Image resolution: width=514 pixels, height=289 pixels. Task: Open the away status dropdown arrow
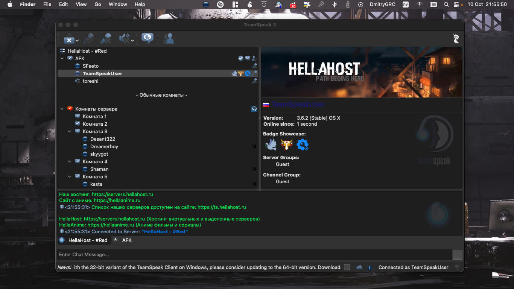click(77, 40)
